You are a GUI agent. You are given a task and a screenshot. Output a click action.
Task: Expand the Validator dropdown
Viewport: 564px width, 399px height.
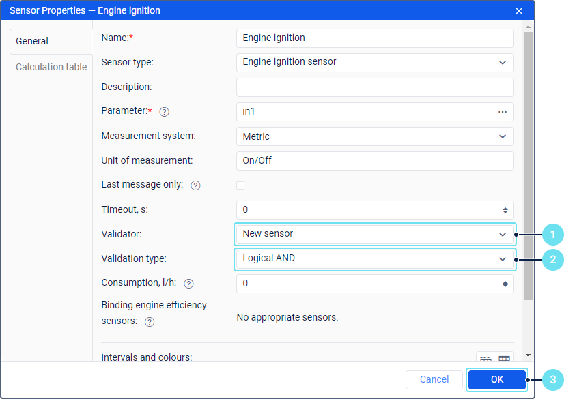[503, 234]
